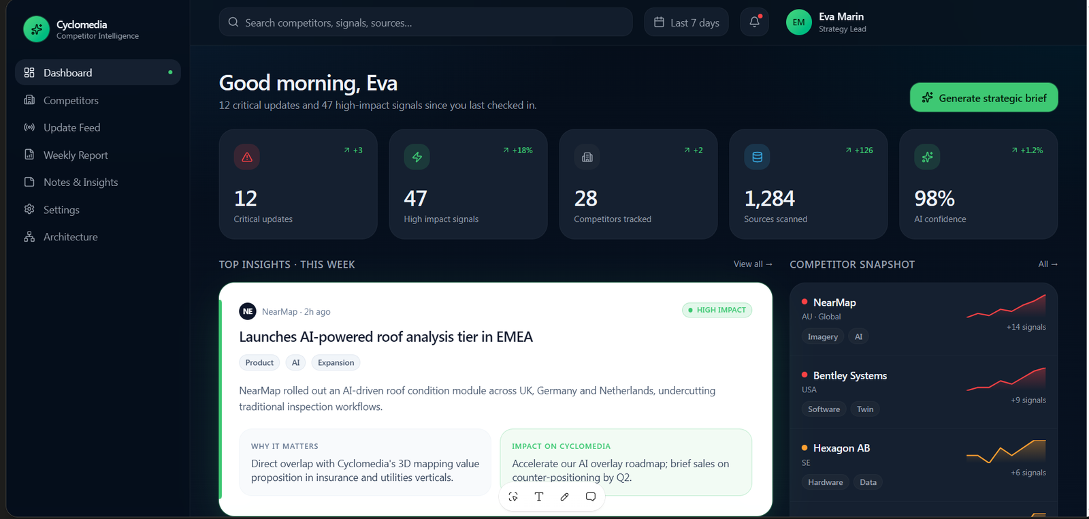Click the comment bubble tool icon
Viewport: 1089px width, 519px height.
tap(591, 497)
